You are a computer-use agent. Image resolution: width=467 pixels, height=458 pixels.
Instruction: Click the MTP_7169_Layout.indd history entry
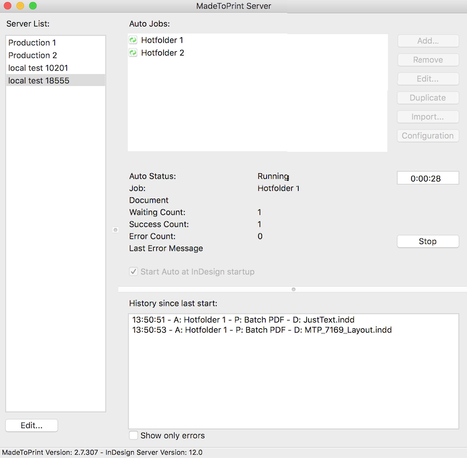coord(262,330)
